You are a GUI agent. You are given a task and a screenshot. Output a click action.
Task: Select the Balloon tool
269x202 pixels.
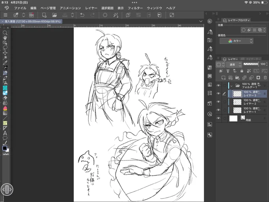coord(5,138)
